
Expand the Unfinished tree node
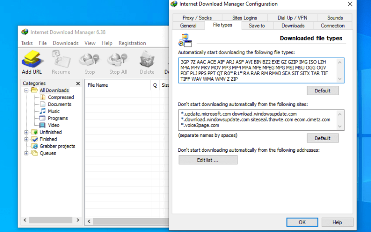(26, 132)
